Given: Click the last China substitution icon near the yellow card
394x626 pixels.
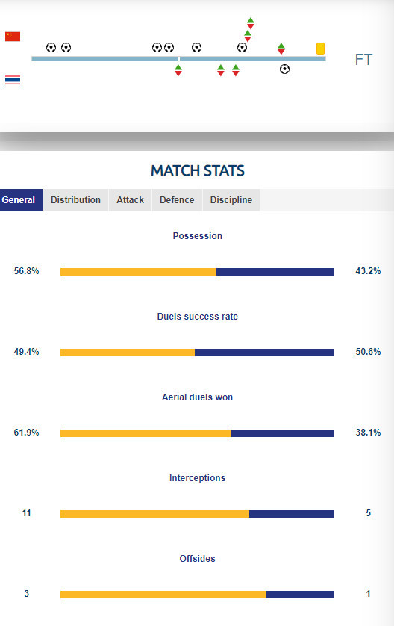Looking at the screenshot, I should pyautogui.click(x=281, y=49).
